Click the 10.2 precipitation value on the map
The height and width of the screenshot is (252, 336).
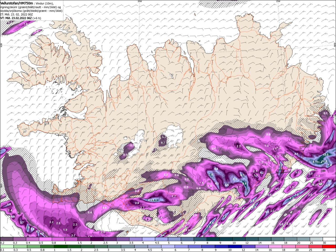point(324,161)
